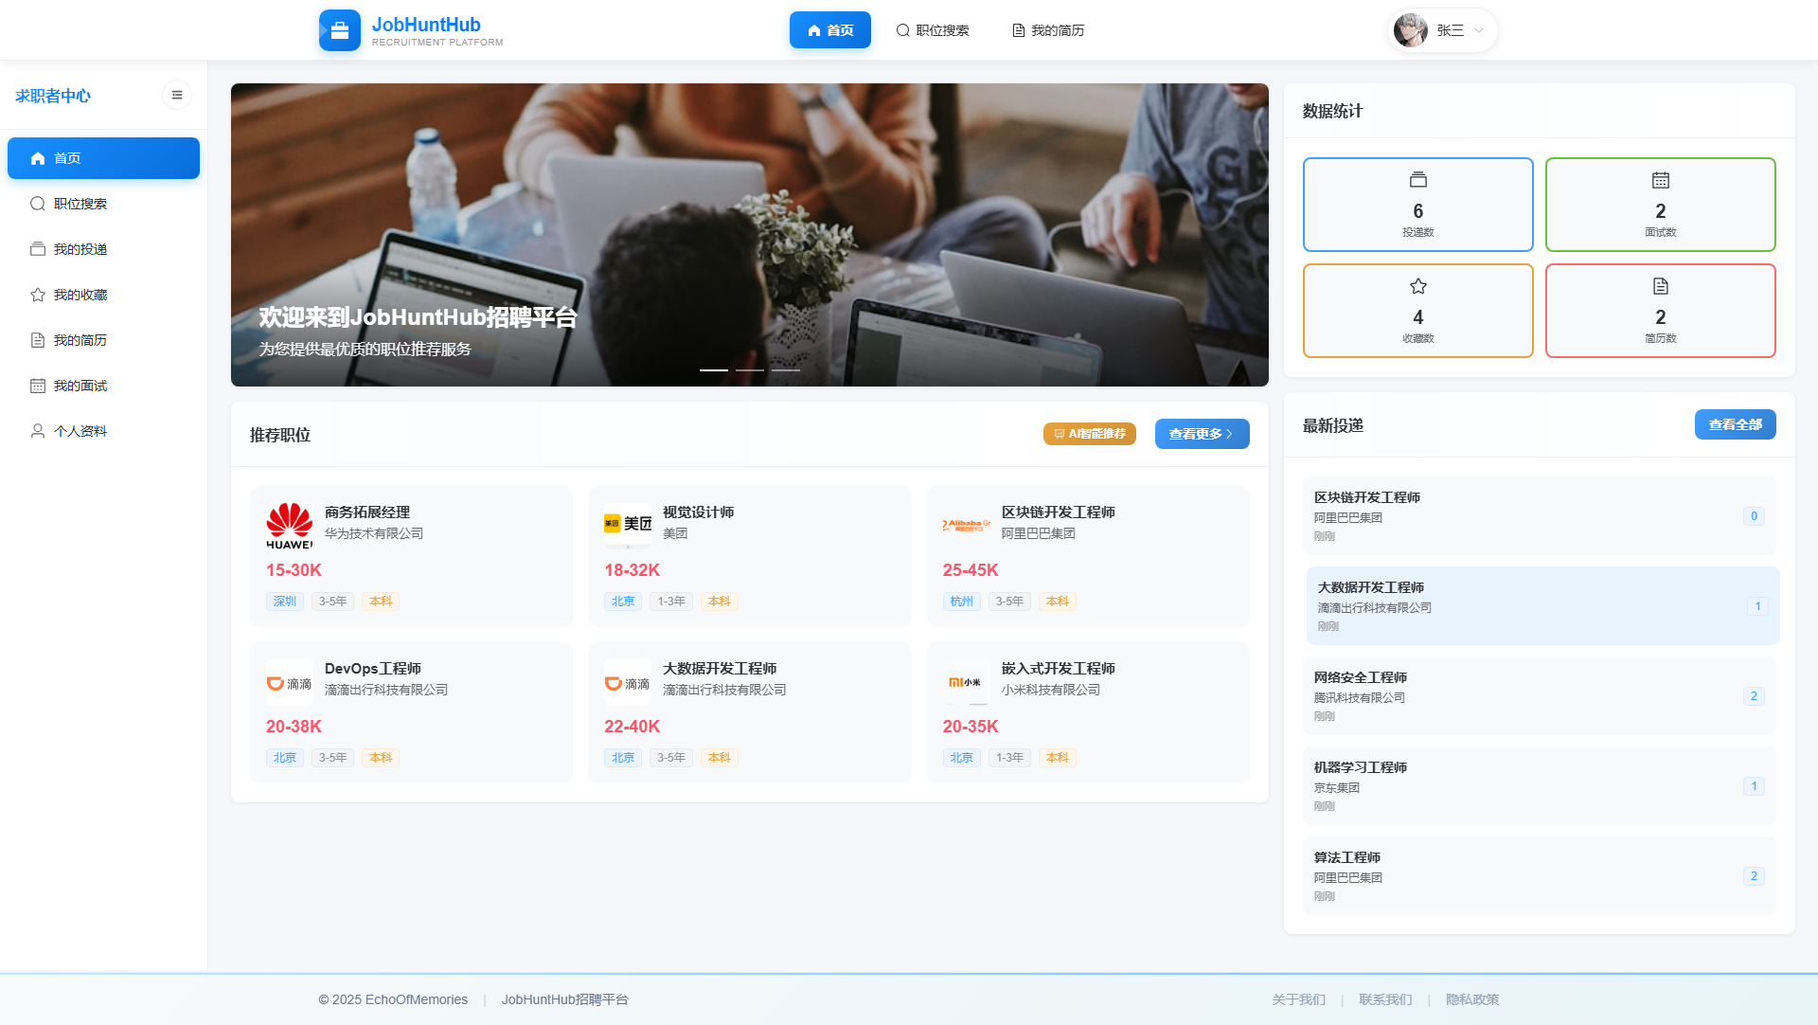This screenshot has width=1818, height=1025.
Task: Go to 我的简历 in top navigation
Action: pyautogui.click(x=1048, y=30)
